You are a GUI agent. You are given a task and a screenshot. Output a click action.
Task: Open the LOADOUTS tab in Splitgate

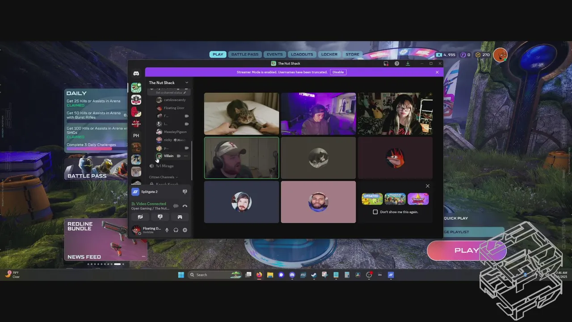[x=302, y=55]
